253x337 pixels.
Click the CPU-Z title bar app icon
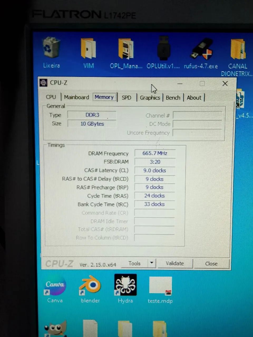tap(43, 83)
